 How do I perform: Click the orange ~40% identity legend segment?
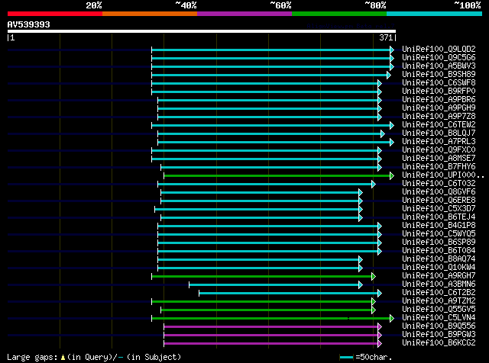pos(150,14)
